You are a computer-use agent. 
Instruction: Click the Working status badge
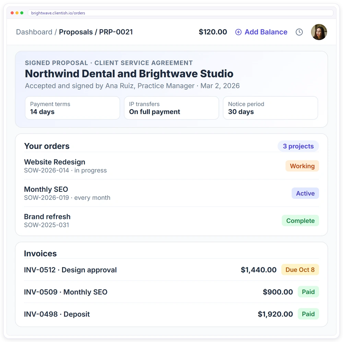[302, 166]
